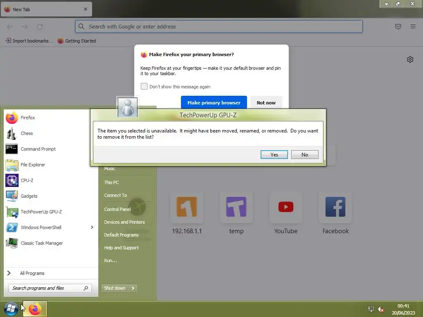This screenshot has height=317, width=423.
Task: Open the Firefox hamburger application menu
Action: click(413, 26)
